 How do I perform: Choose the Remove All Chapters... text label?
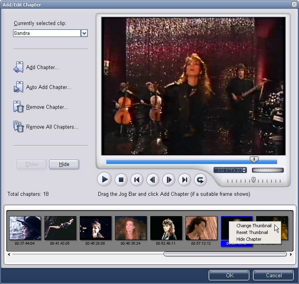[52, 127]
